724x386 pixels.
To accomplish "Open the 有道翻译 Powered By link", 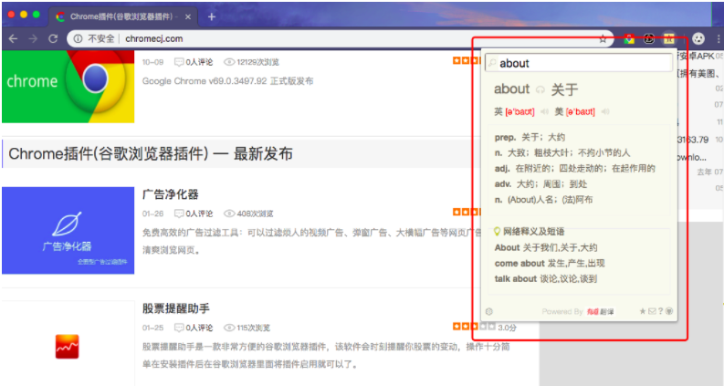I will click(600, 312).
